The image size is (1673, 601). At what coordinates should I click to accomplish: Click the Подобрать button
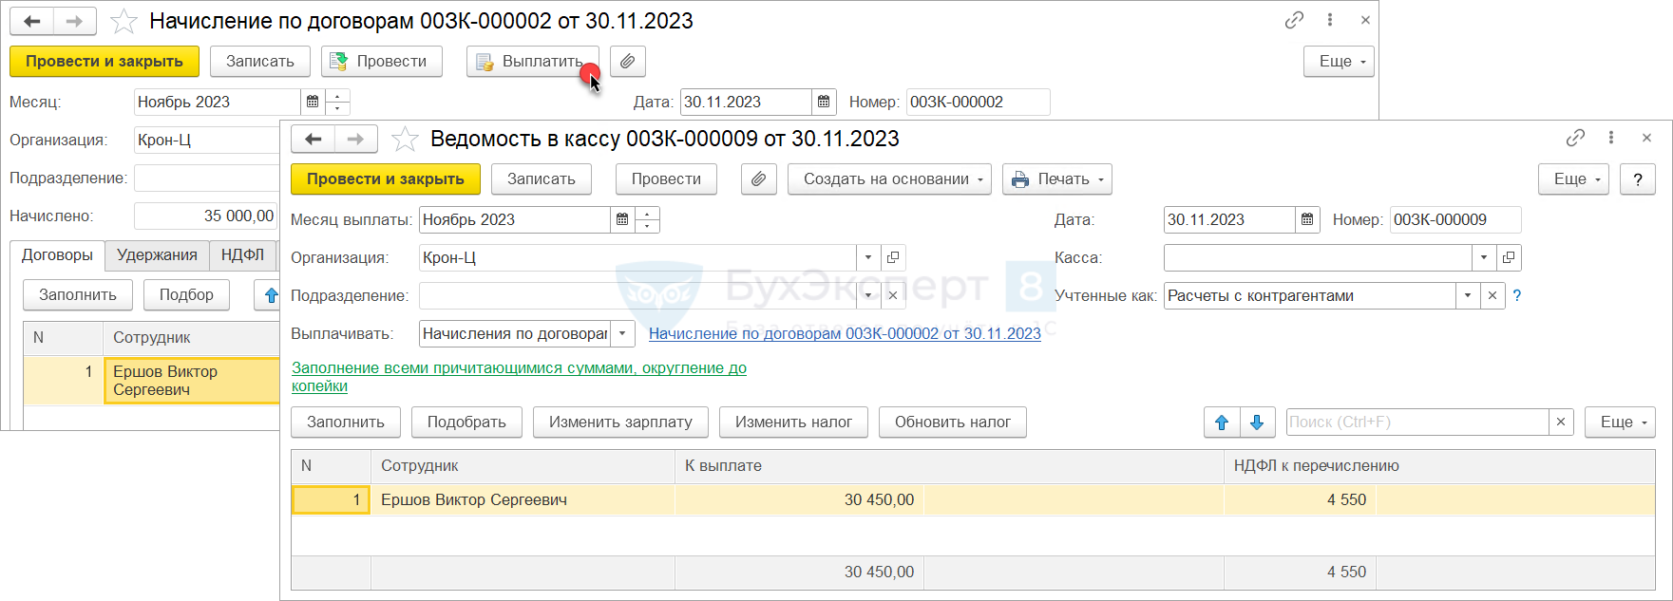[466, 423]
